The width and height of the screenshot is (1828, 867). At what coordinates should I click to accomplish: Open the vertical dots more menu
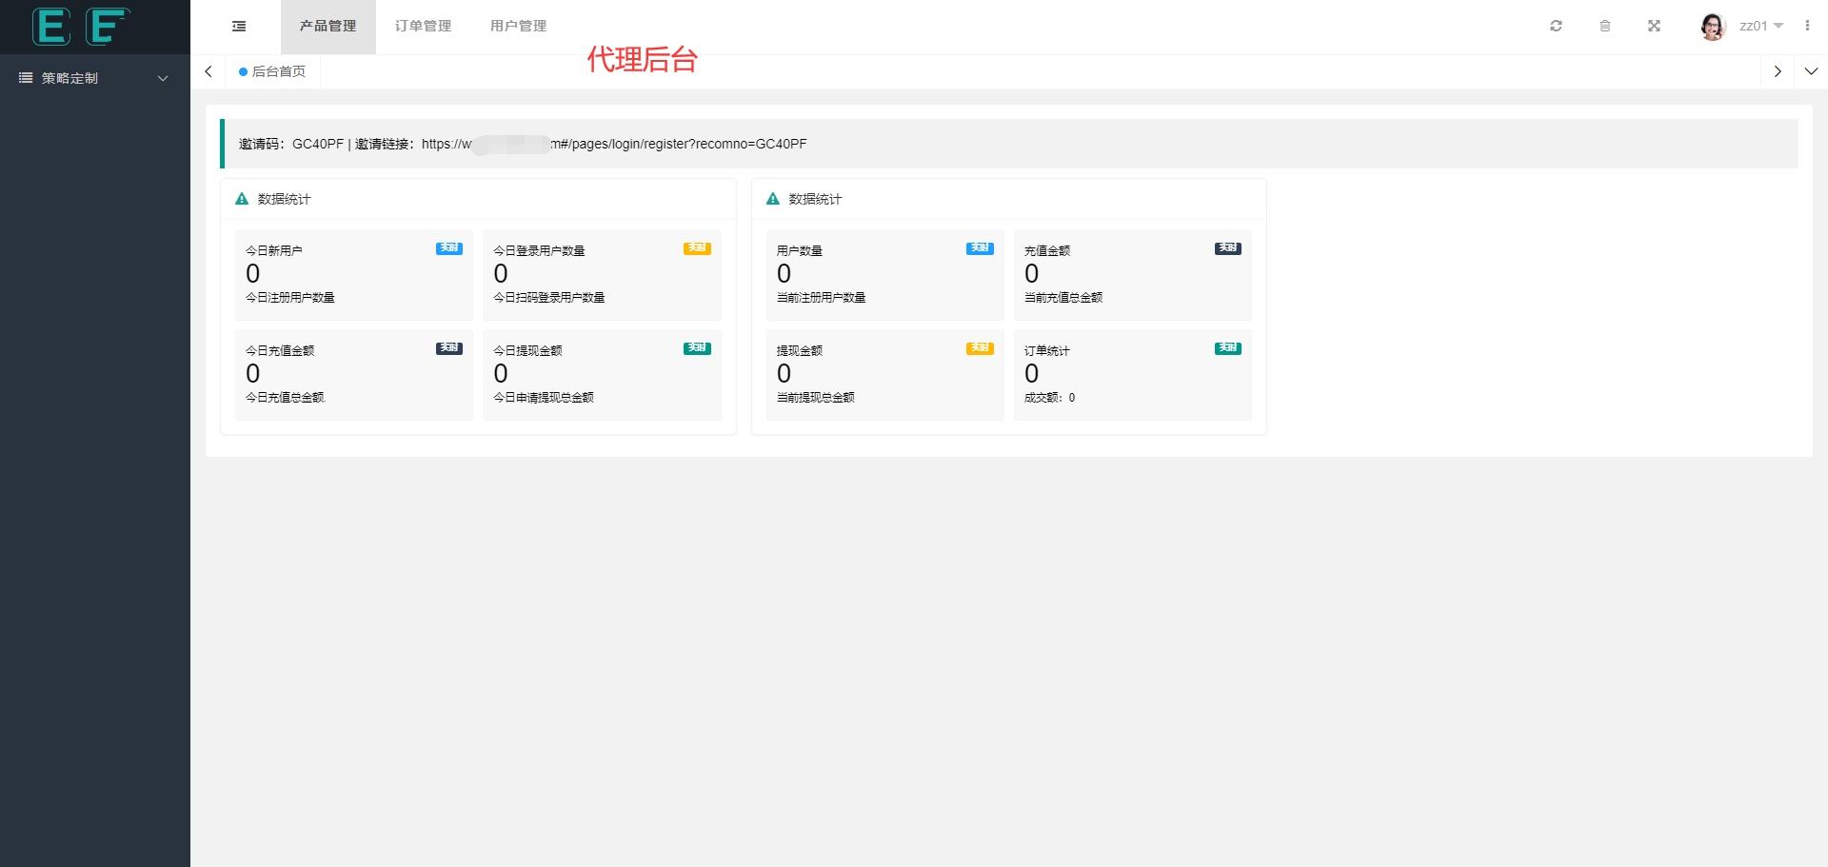pyautogui.click(x=1807, y=26)
